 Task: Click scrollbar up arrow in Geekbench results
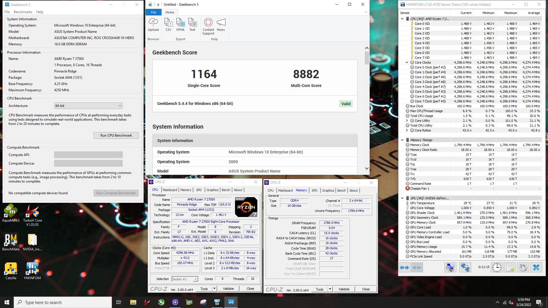(367, 48)
